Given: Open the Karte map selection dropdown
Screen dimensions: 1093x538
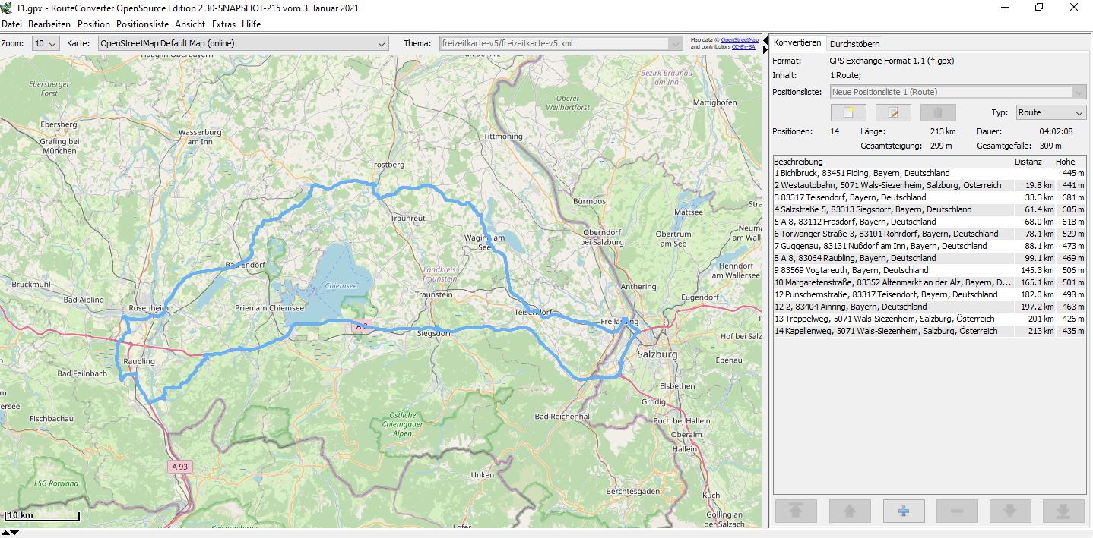Looking at the screenshot, I should [x=243, y=44].
